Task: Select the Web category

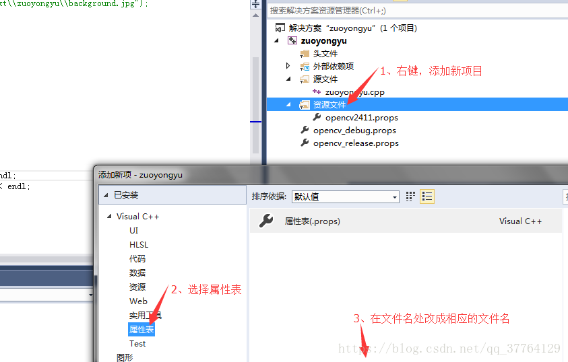Action: [x=138, y=301]
